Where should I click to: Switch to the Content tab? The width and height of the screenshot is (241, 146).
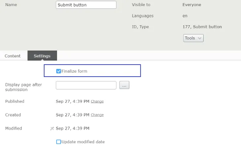[x=12, y=56]
